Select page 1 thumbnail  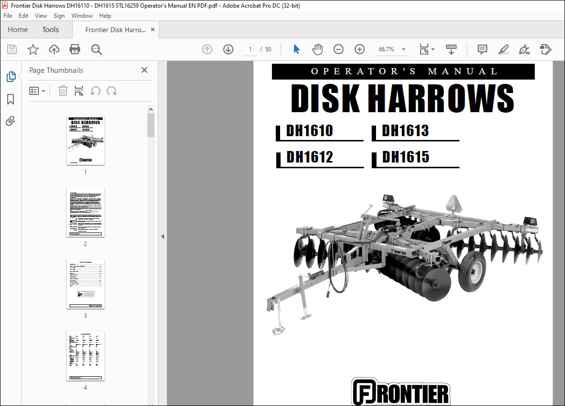(x=85, y=140)
